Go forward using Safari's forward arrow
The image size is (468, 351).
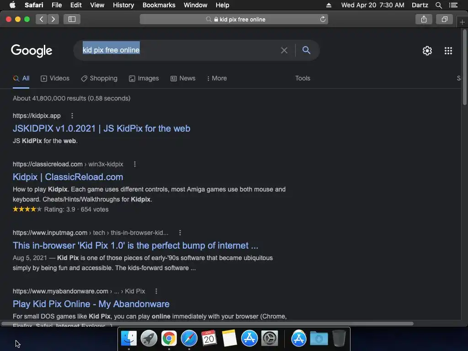click(53, 19)
